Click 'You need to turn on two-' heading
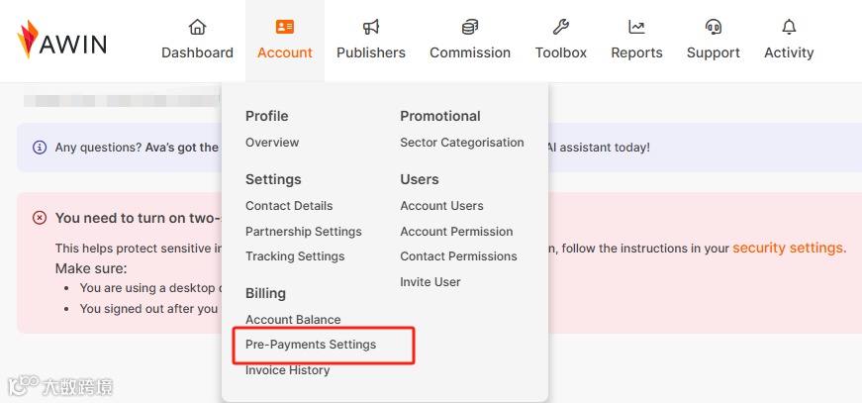Image resolution: width=862 pixels, height=403 pixels. click(x=138, y=218)
